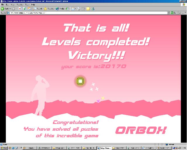Image resolution: width=187 pixels, height=150 pixels.
Task: Open the Back button history dropdown arrow
Action: pyautogui.click(x=10, y=9)
